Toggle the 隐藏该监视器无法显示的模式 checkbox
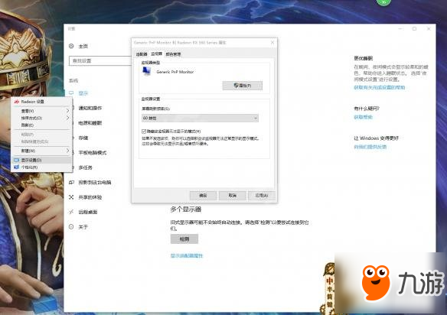Viewport: 447px width, 315px height. [x=144, y=132]
